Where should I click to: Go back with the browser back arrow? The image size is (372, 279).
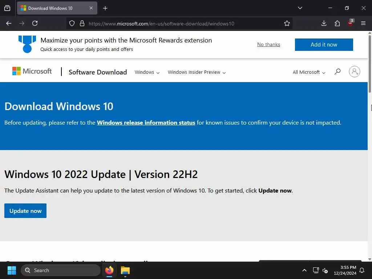[9, 23]
